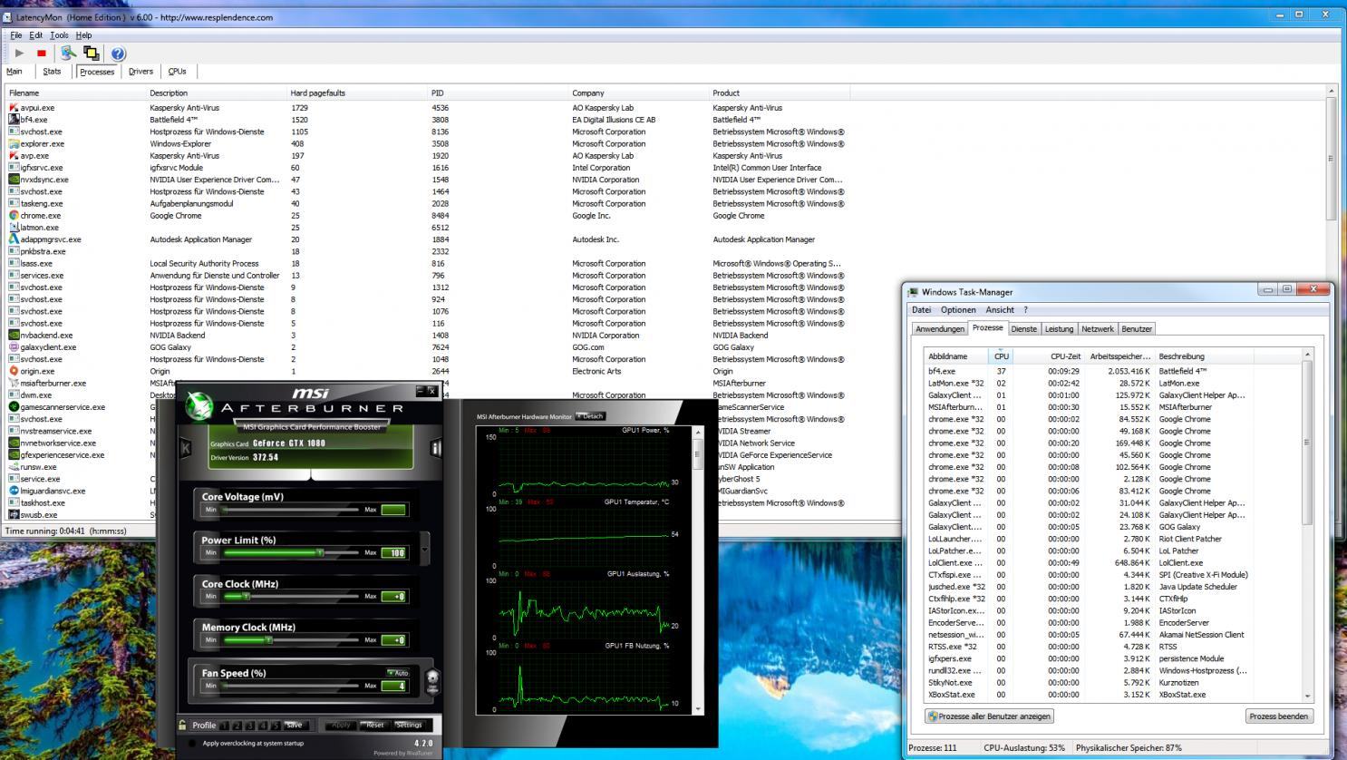Toggle Apply overclocking at system startup
This screenshot has height=760, width=1347.
[x=191, y=744]
